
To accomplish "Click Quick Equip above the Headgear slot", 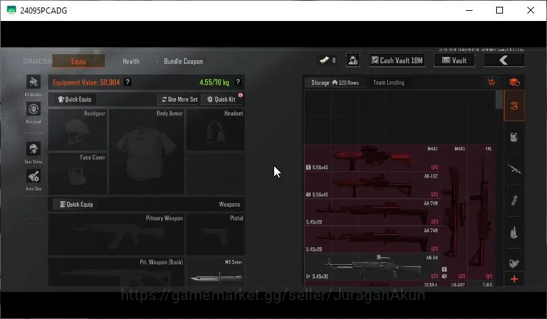I will pyautogui.click(x=74, y=100).
